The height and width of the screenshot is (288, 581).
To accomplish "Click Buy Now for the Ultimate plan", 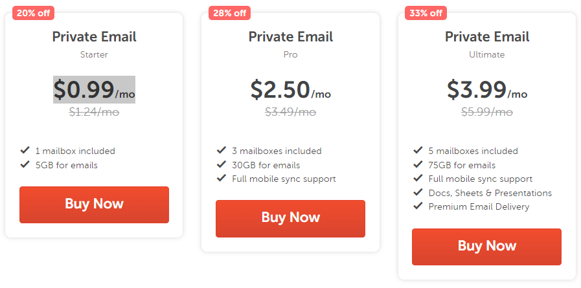I will point(486,247).
